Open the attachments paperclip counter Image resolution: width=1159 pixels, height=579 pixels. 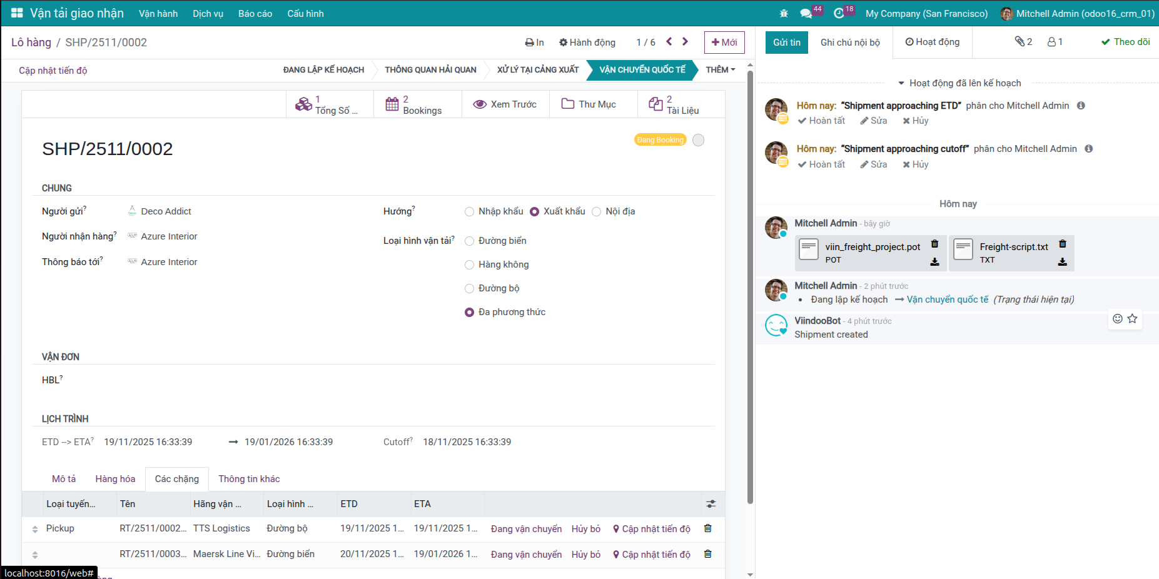click(x=1023, y=42)
